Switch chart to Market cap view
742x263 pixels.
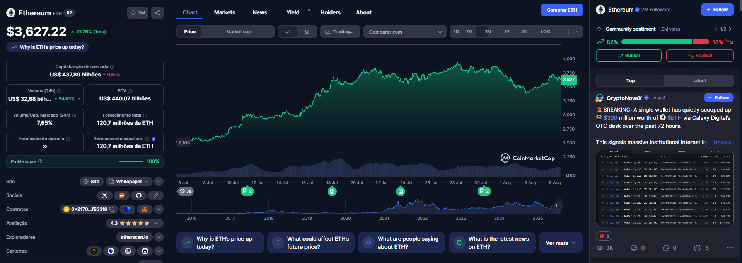pyautogui.click(x=239, y=32)
